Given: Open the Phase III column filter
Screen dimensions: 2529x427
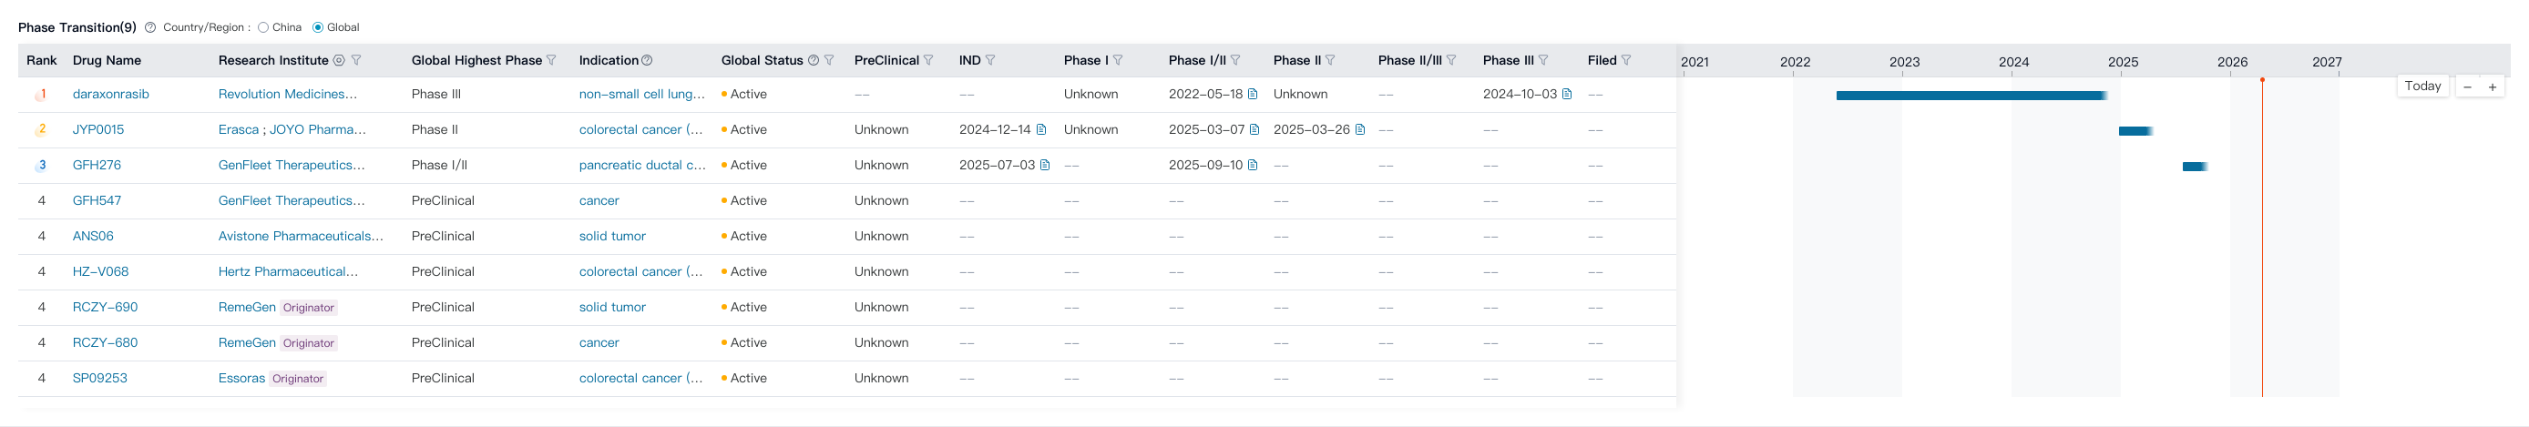Looking at the screenshot, I should 1543,61.
